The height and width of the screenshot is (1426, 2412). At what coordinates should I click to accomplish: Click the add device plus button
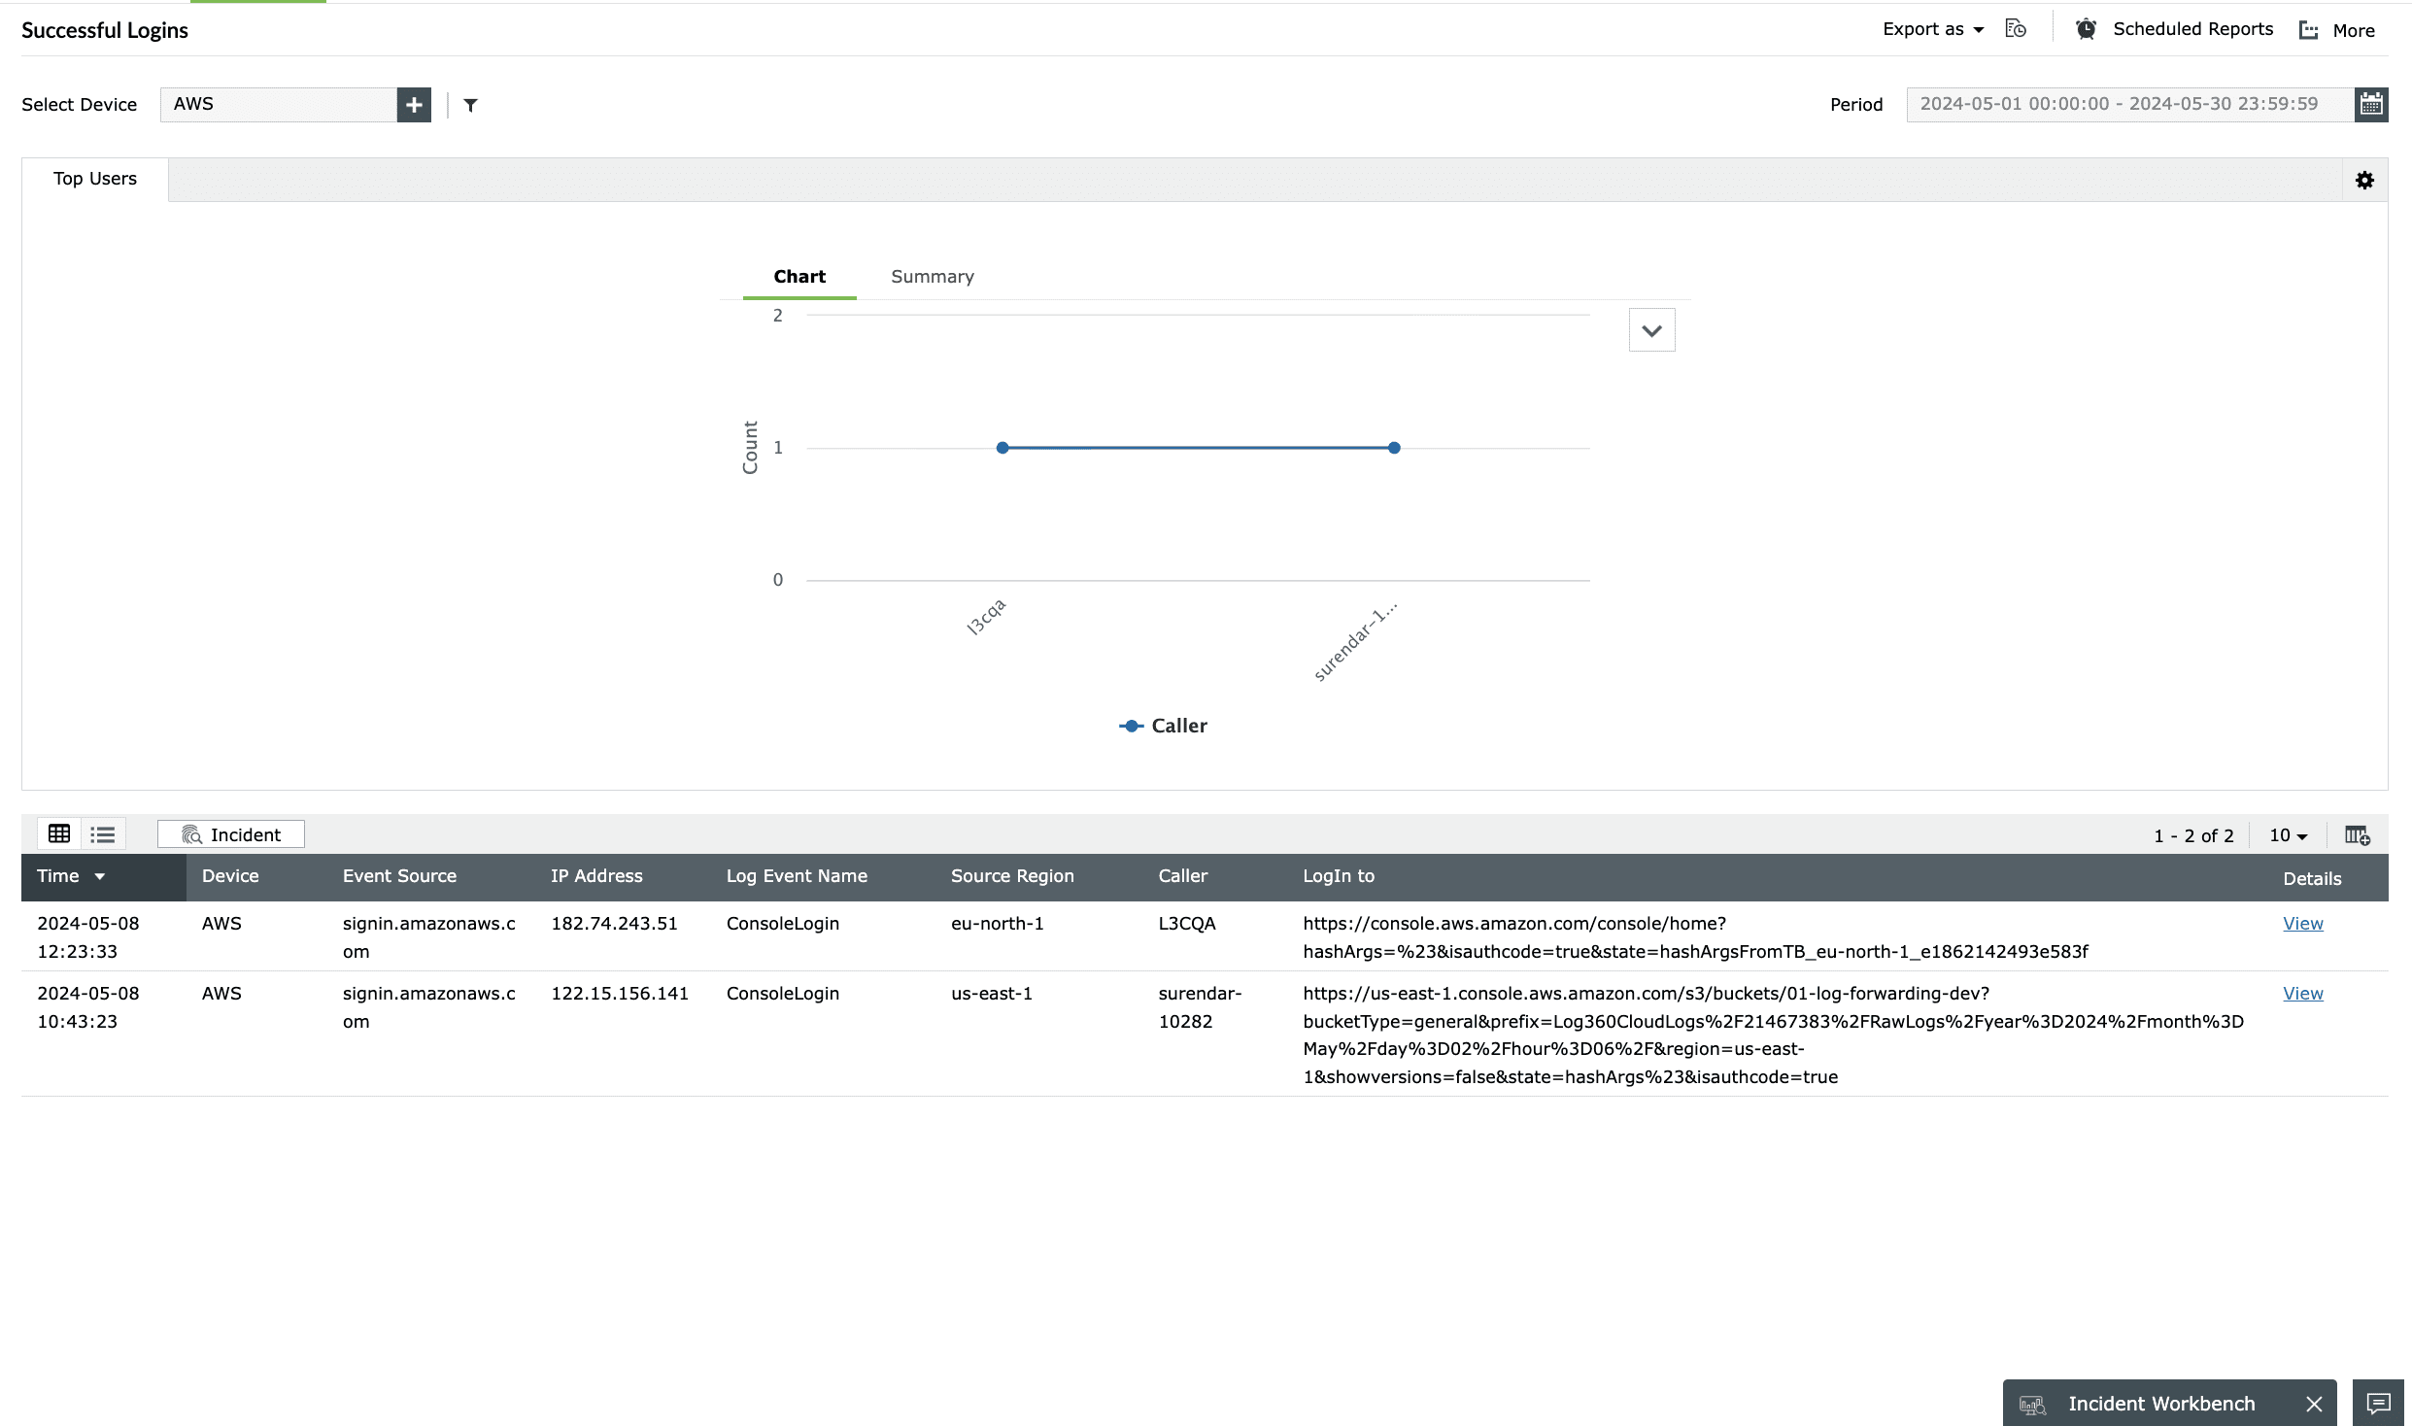(x=414, y=104)
